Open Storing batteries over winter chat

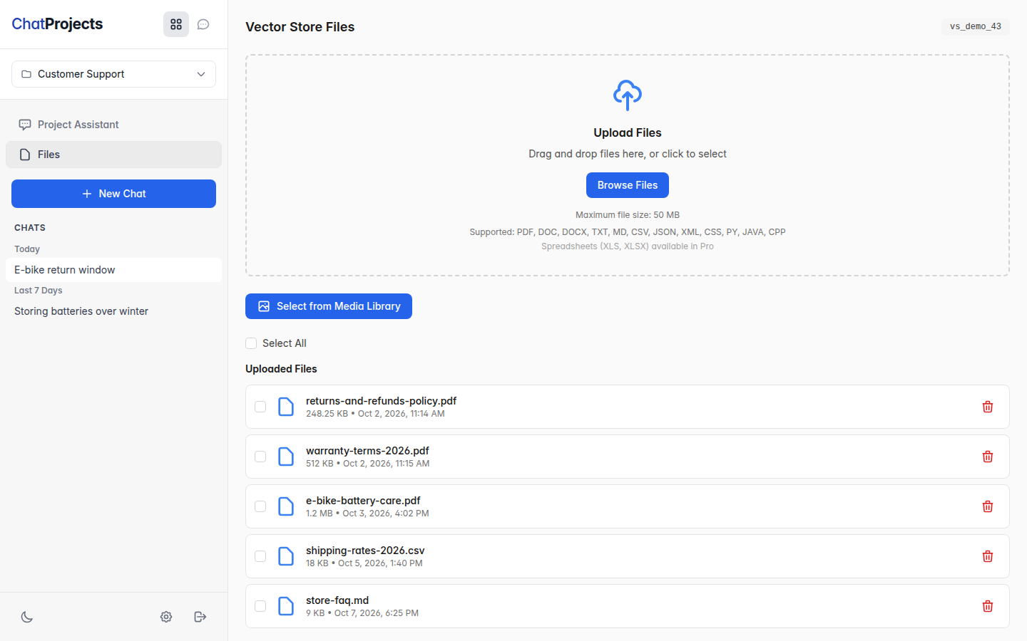113,311
